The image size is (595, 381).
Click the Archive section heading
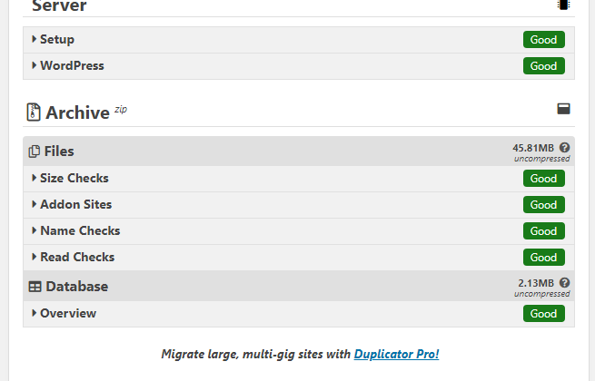[x=77, y=112]
